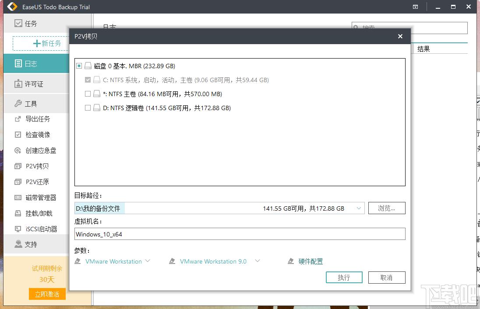Screen dimensions: 480x309
Task: Click the 挂载/卸载 mount icon
Action: point(18,213)
